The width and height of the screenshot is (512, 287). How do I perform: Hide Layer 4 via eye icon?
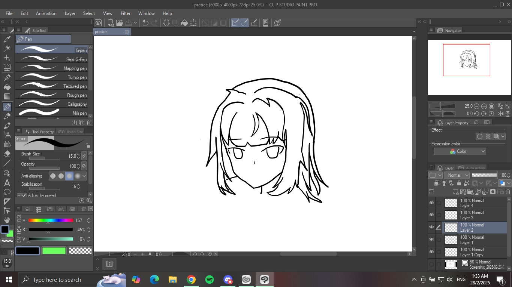coord(431,203)
